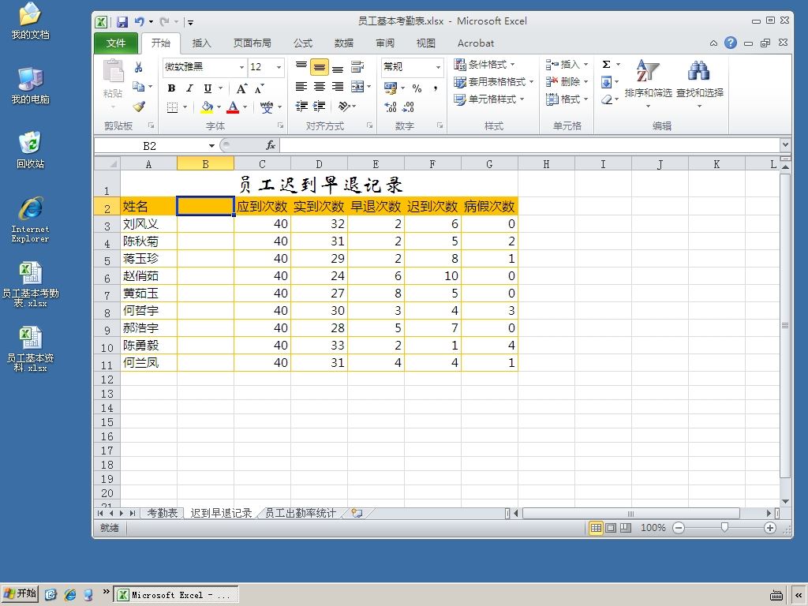Screen dimensions: 808x606
Task: Open Find and Select binoculars
Action: pyautogui.click(x=699, y=82)
